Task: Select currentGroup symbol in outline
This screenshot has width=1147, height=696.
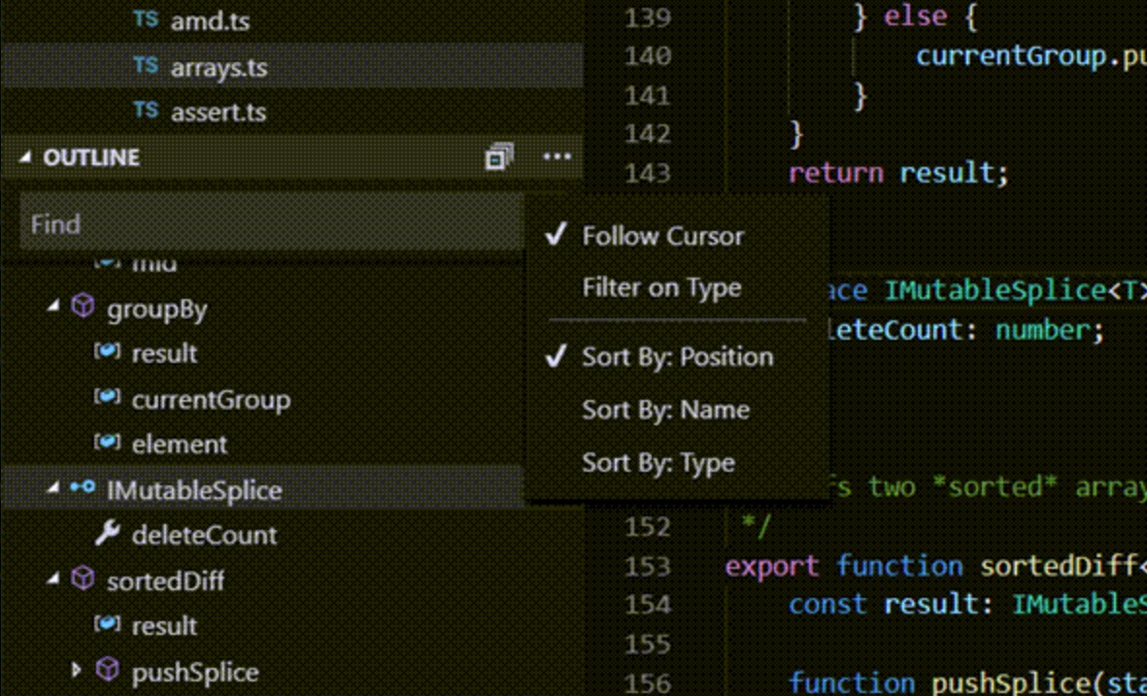Action: click(211, 400)
